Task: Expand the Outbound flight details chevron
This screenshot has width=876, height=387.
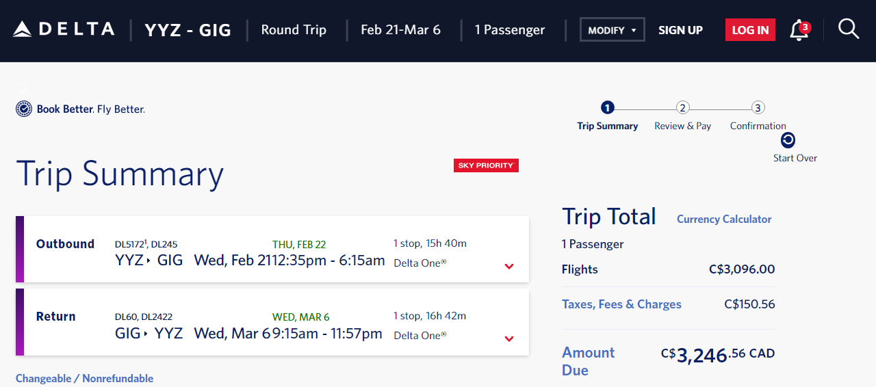Action: point(509,267)
